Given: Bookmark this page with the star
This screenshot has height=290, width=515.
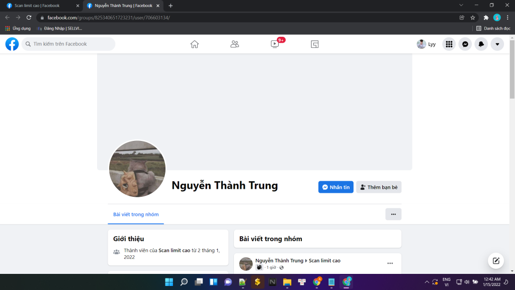Looking at the screenshot, I should point(473,18).
